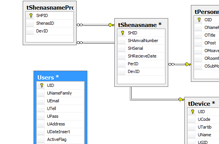
Task: Select the ShenasID column
Action: (x=49, y=23)
